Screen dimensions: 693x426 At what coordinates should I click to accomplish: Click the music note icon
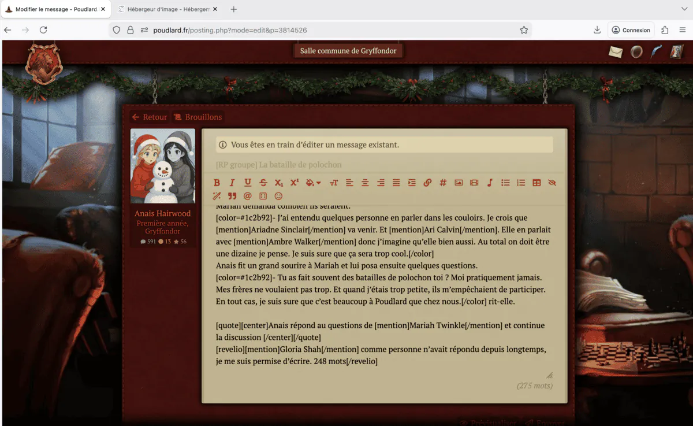tap(490, 183)
